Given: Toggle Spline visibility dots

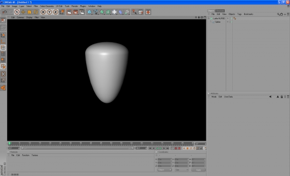Looking at the screenshot, I should click(x=230, y=22).
